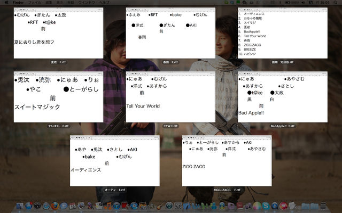Open the ファイル menu

[34, 3]
